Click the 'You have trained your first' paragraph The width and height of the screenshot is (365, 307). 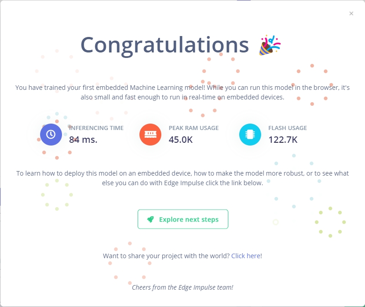182,92
